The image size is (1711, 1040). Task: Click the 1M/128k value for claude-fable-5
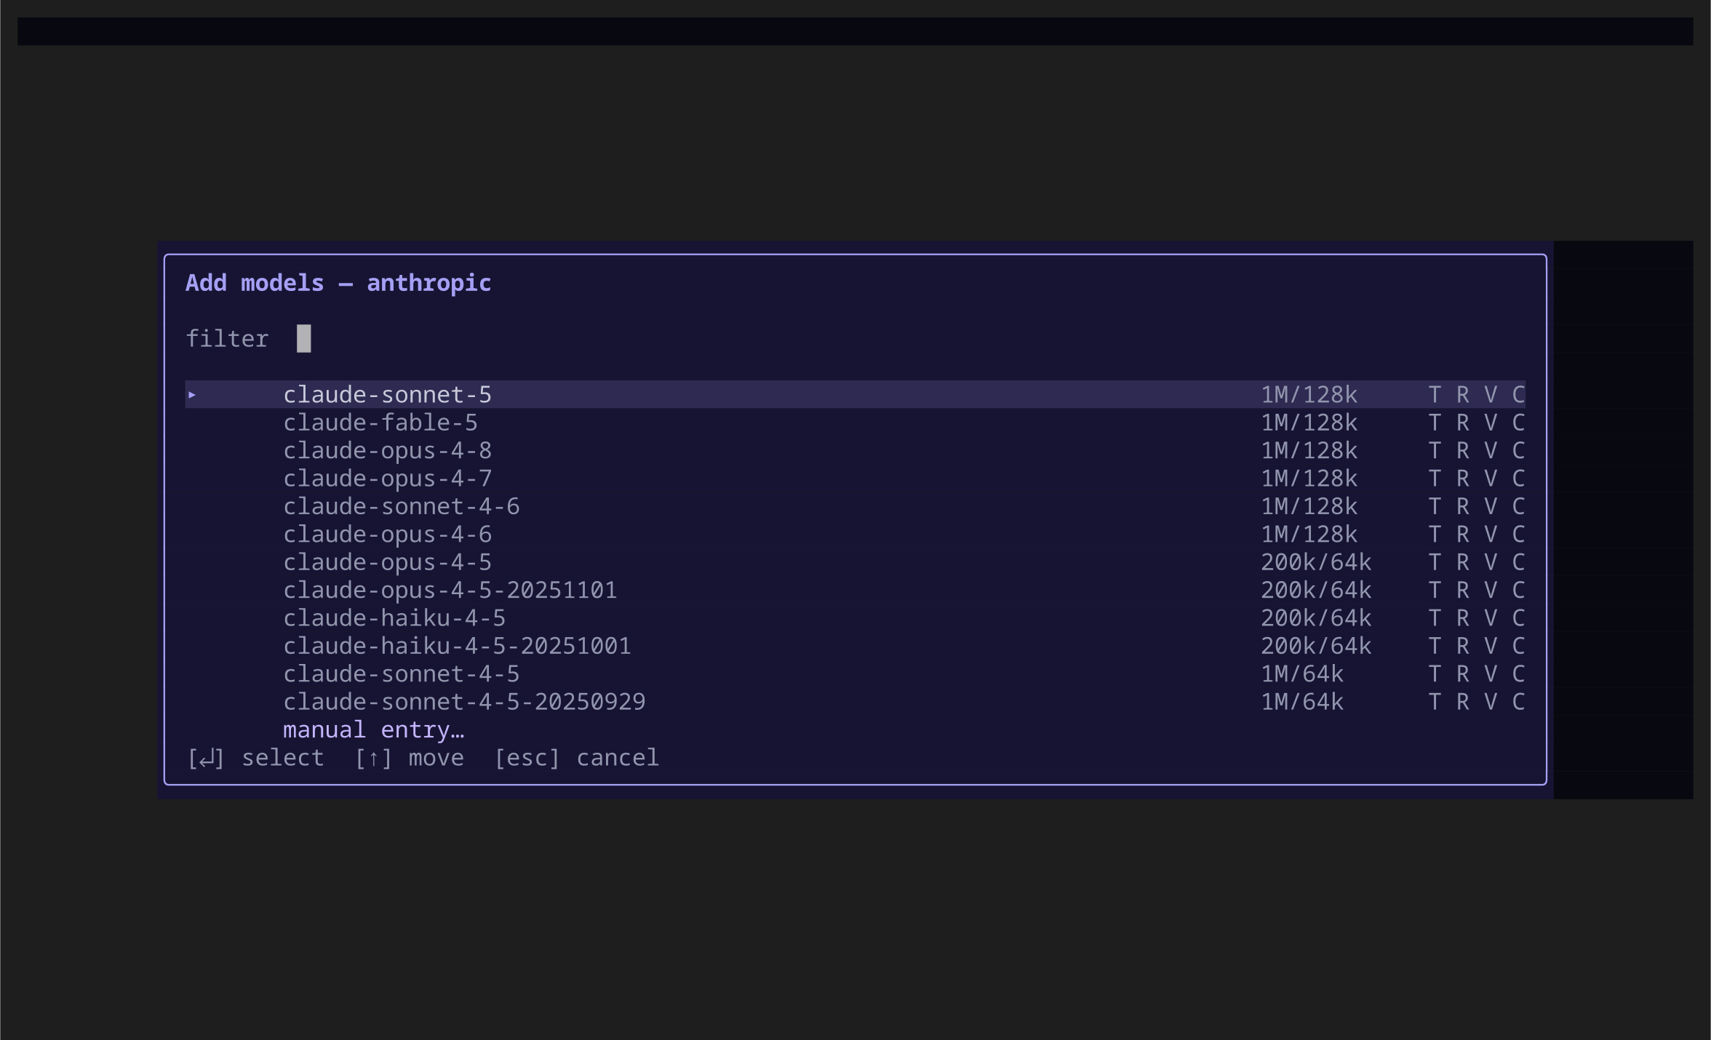click(1309, 423)
